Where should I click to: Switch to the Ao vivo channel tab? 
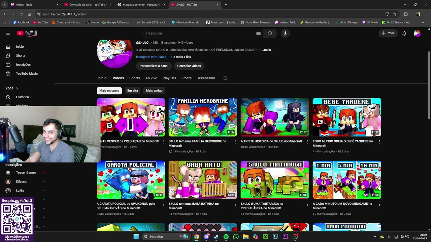[x=151, y=78]
